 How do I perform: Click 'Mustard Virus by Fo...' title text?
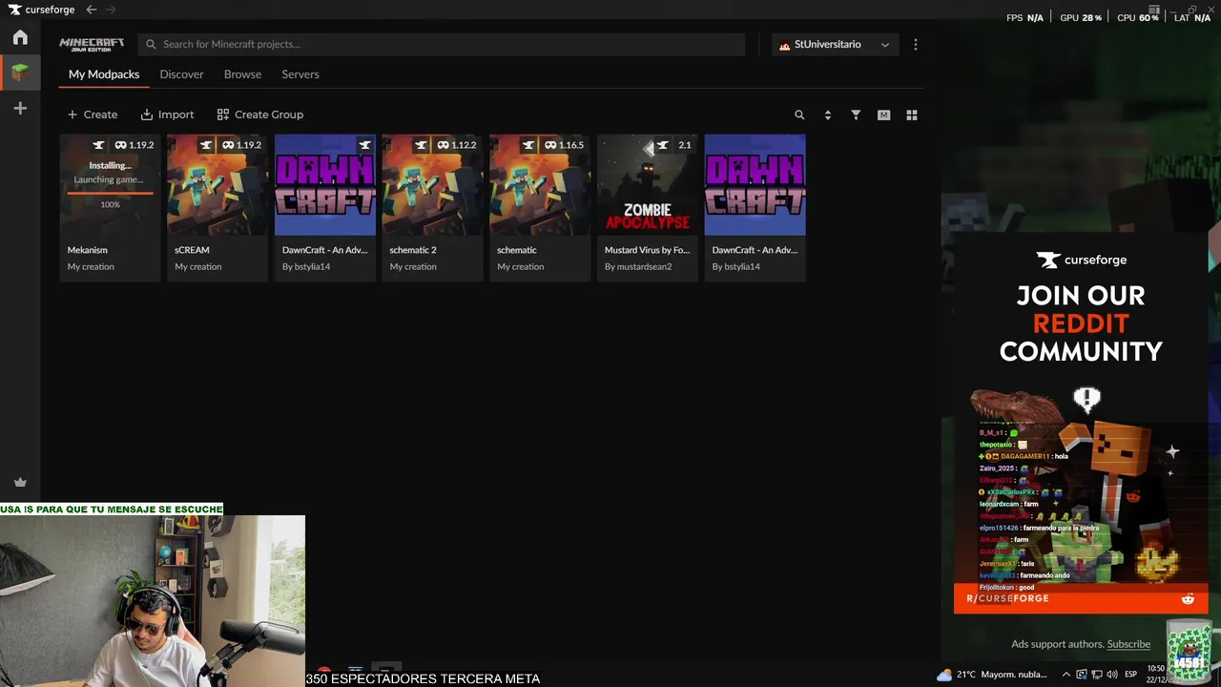click(647, 250)
